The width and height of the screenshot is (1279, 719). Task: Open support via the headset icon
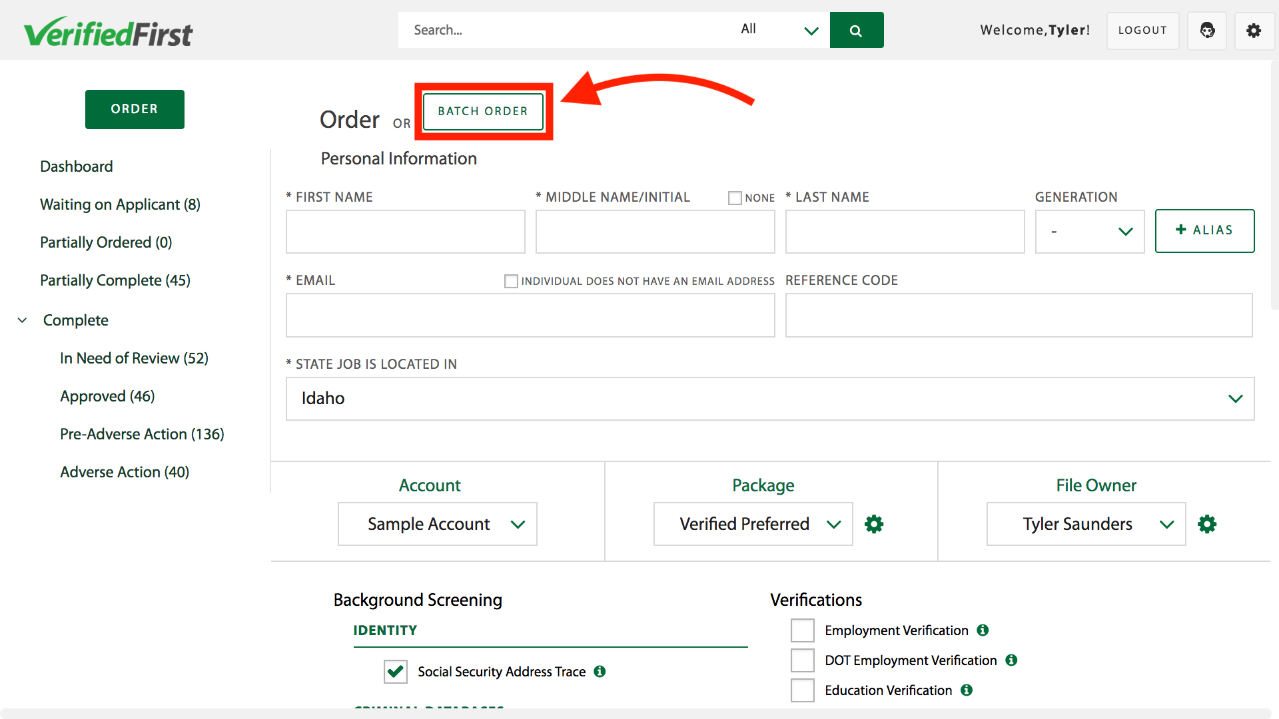tap(1207, 31)
